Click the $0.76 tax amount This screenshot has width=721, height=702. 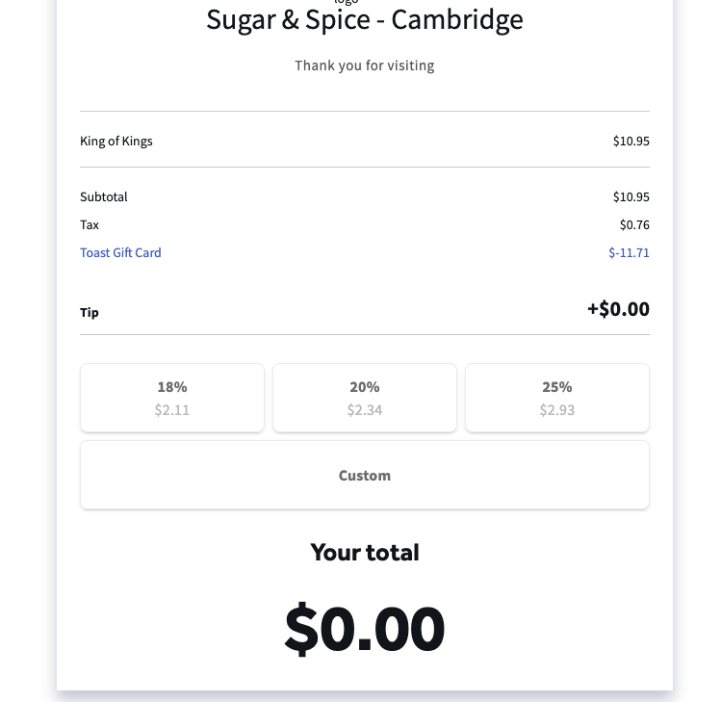[634, 224]
